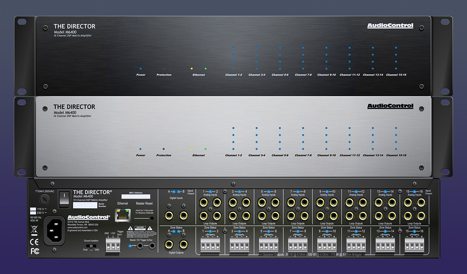Click the Channel 15-16 label on black panel

pos(396,75)
